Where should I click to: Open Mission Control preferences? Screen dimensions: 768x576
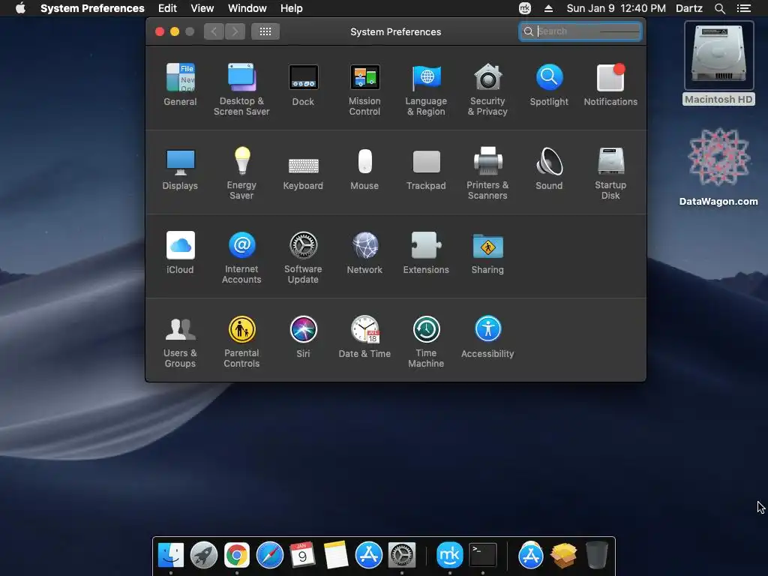pyautogui.click(x=364, y=89)
